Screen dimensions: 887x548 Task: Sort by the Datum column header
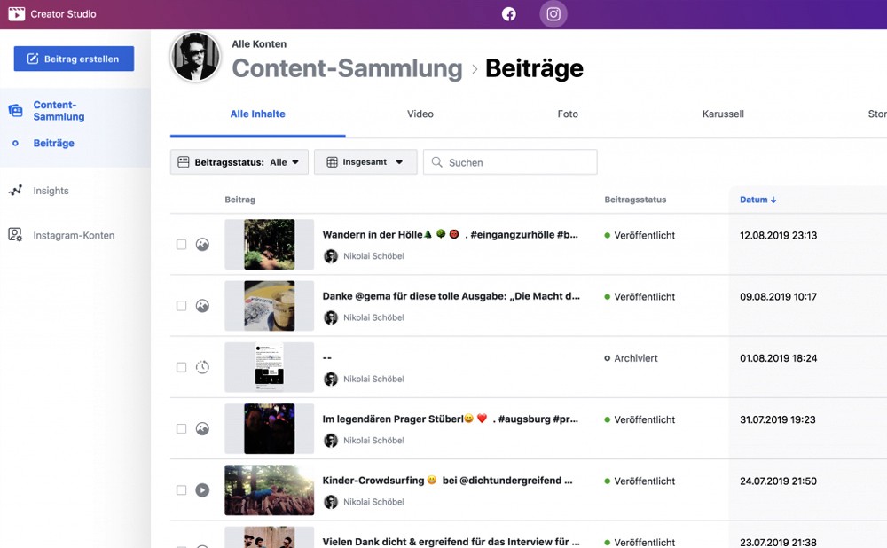[x=757, y=200]
